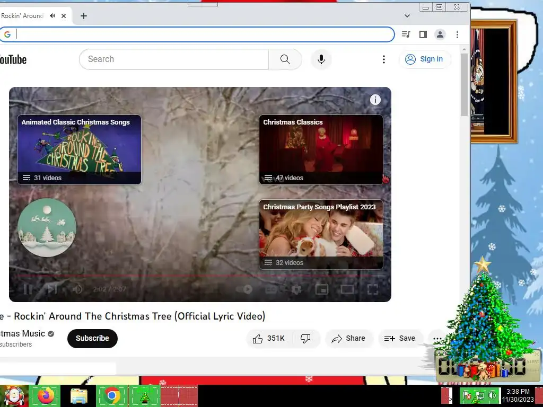The width and height of the screenshot is (543, 407).
Task: Dislike the video
Action: (x=306, y=339)
